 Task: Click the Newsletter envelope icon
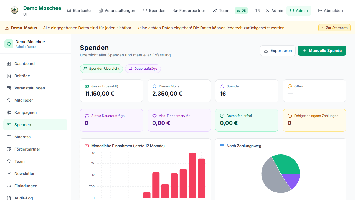pos(9,174)
